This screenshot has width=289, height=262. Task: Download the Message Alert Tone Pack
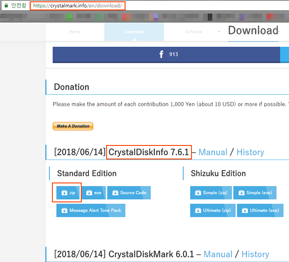tap(91, 211)
